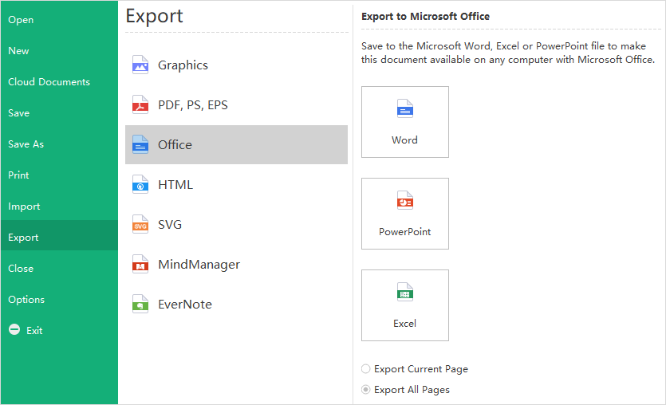Click the blue Office file icon
The height and width of the screenshot is (405, 666).
[x=140, y=145]
